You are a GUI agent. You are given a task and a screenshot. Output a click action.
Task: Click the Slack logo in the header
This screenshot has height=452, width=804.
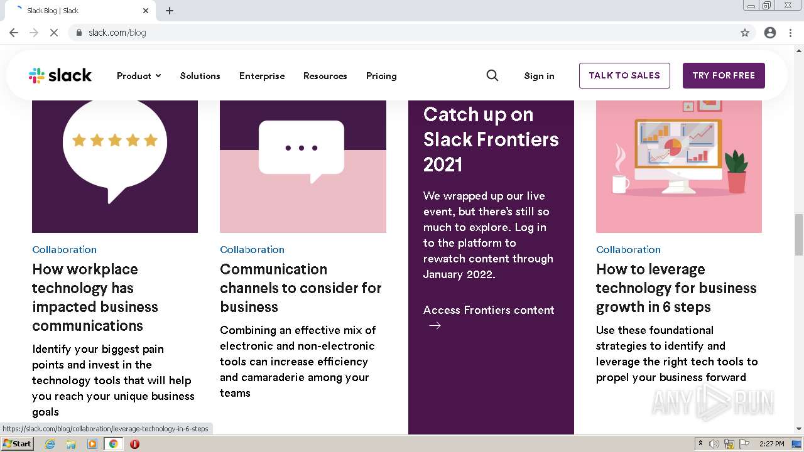[x=60, y=75]
